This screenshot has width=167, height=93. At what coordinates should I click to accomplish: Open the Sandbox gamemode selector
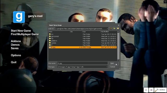(x=160, y=90)
